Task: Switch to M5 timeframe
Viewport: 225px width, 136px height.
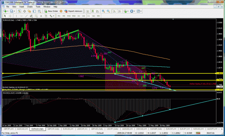Action: pyautogui.click(x=64, y=16)
